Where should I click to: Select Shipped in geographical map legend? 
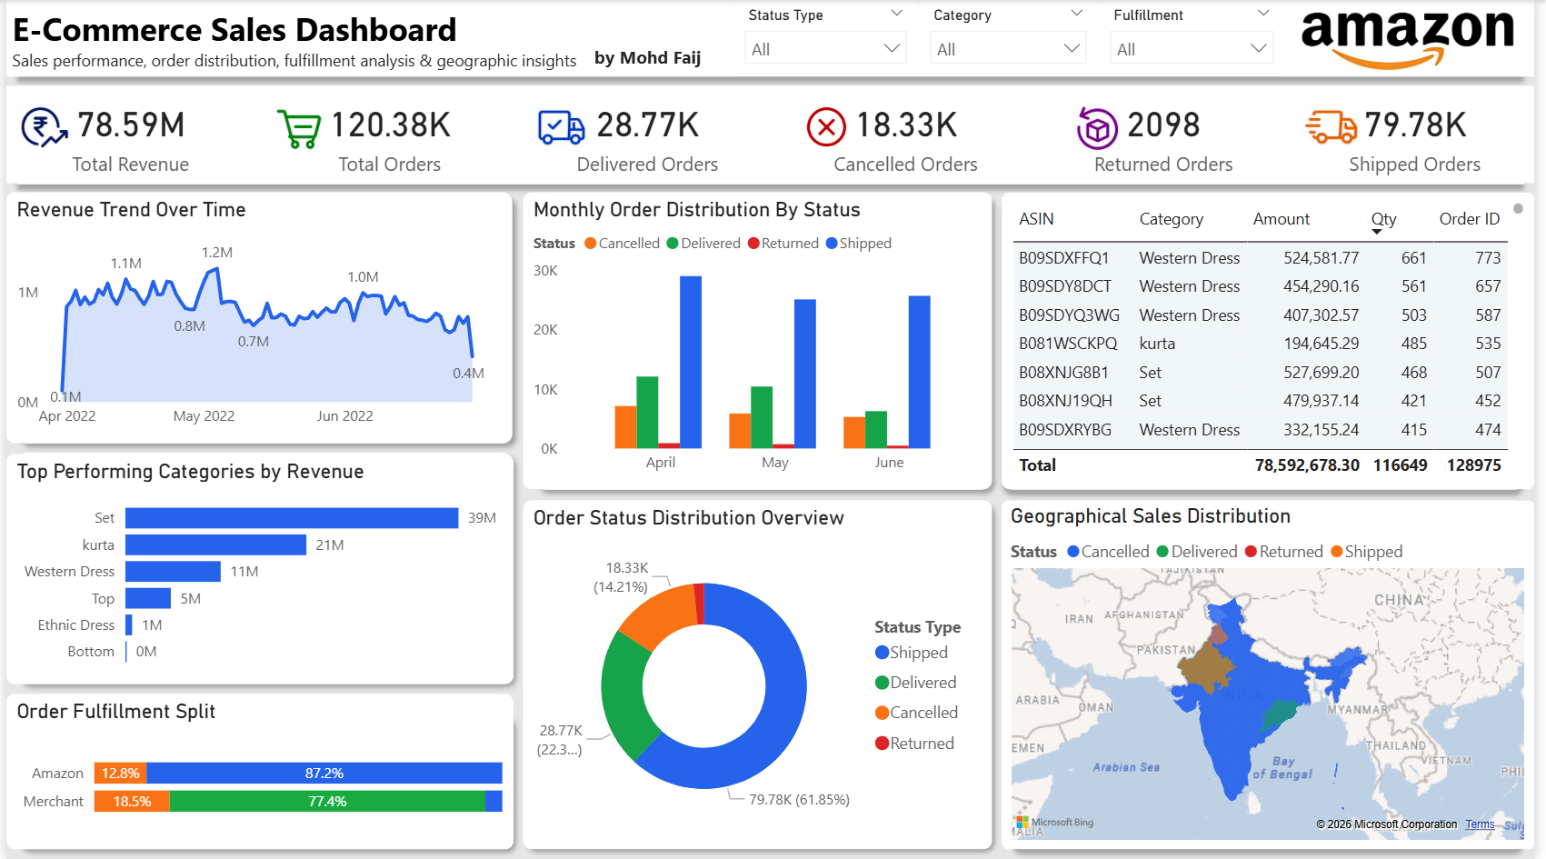(1367, 552)
